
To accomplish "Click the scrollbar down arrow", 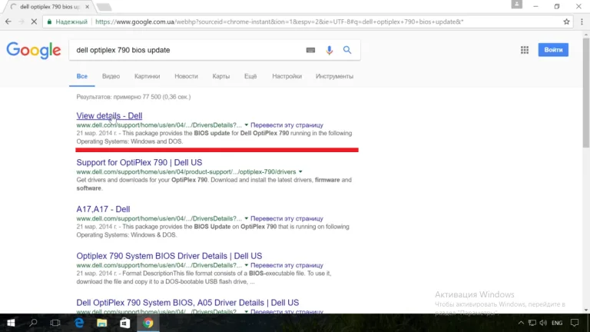I will 586,310.
